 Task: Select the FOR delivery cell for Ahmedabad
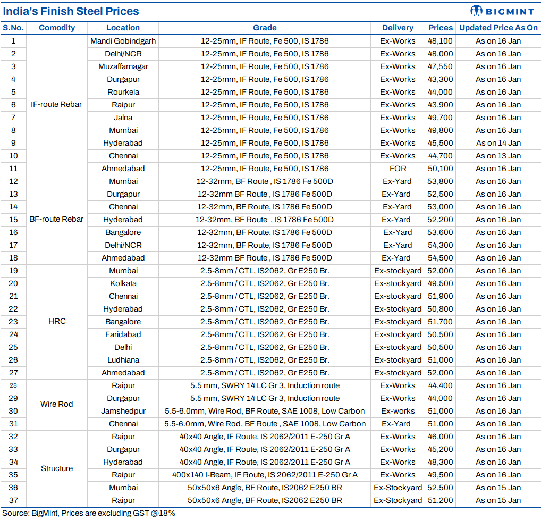tap(398, 169)
